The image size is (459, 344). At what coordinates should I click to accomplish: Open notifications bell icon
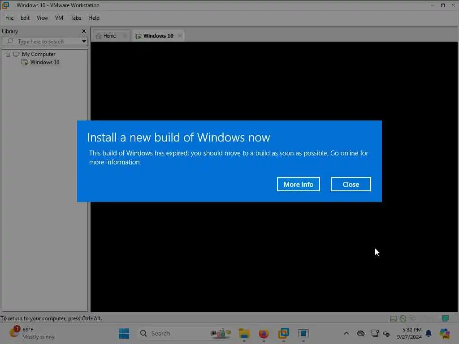[x=429, y=333]
